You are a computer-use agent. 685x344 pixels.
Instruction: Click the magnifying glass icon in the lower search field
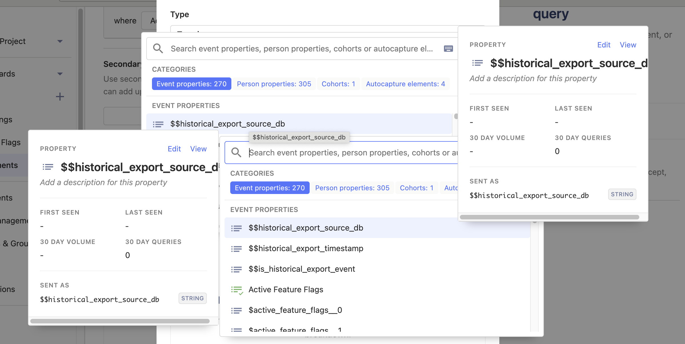[x=236, y=152]
